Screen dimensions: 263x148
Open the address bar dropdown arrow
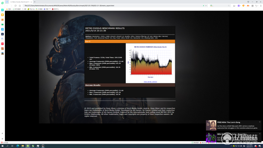click(x=206, y=6)
